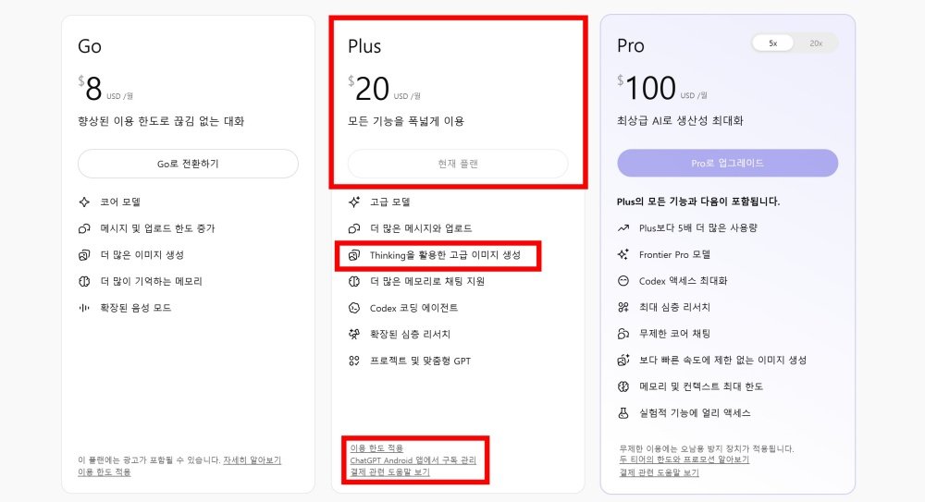Click the $100 price in Pro card
Screen dimensions: 925x502
click(x=647, y=88)
